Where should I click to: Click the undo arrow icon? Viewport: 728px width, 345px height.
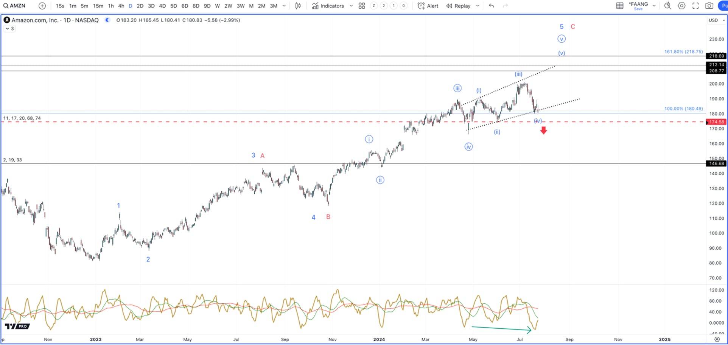(x=491, y=6)
